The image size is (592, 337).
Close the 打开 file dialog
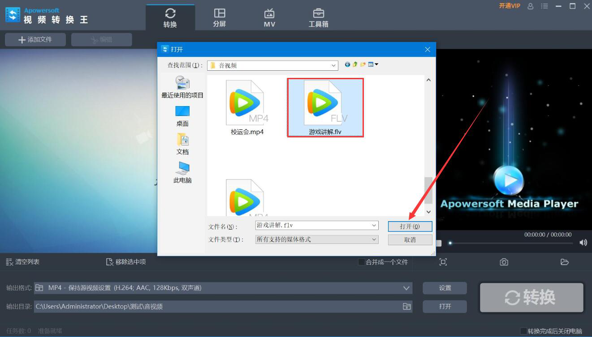click(428, 50)
